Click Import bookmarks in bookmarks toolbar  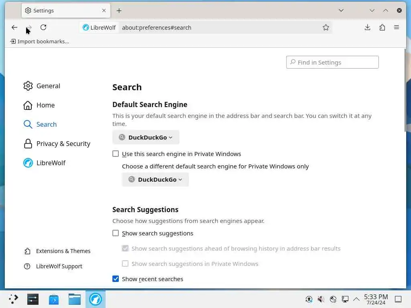click(x=40, y=41)
